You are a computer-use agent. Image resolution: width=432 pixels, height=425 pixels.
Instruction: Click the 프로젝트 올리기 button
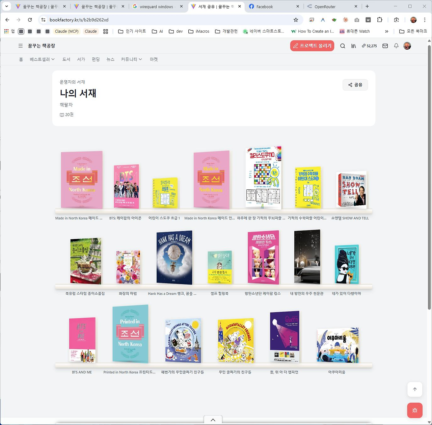(312, 46)
